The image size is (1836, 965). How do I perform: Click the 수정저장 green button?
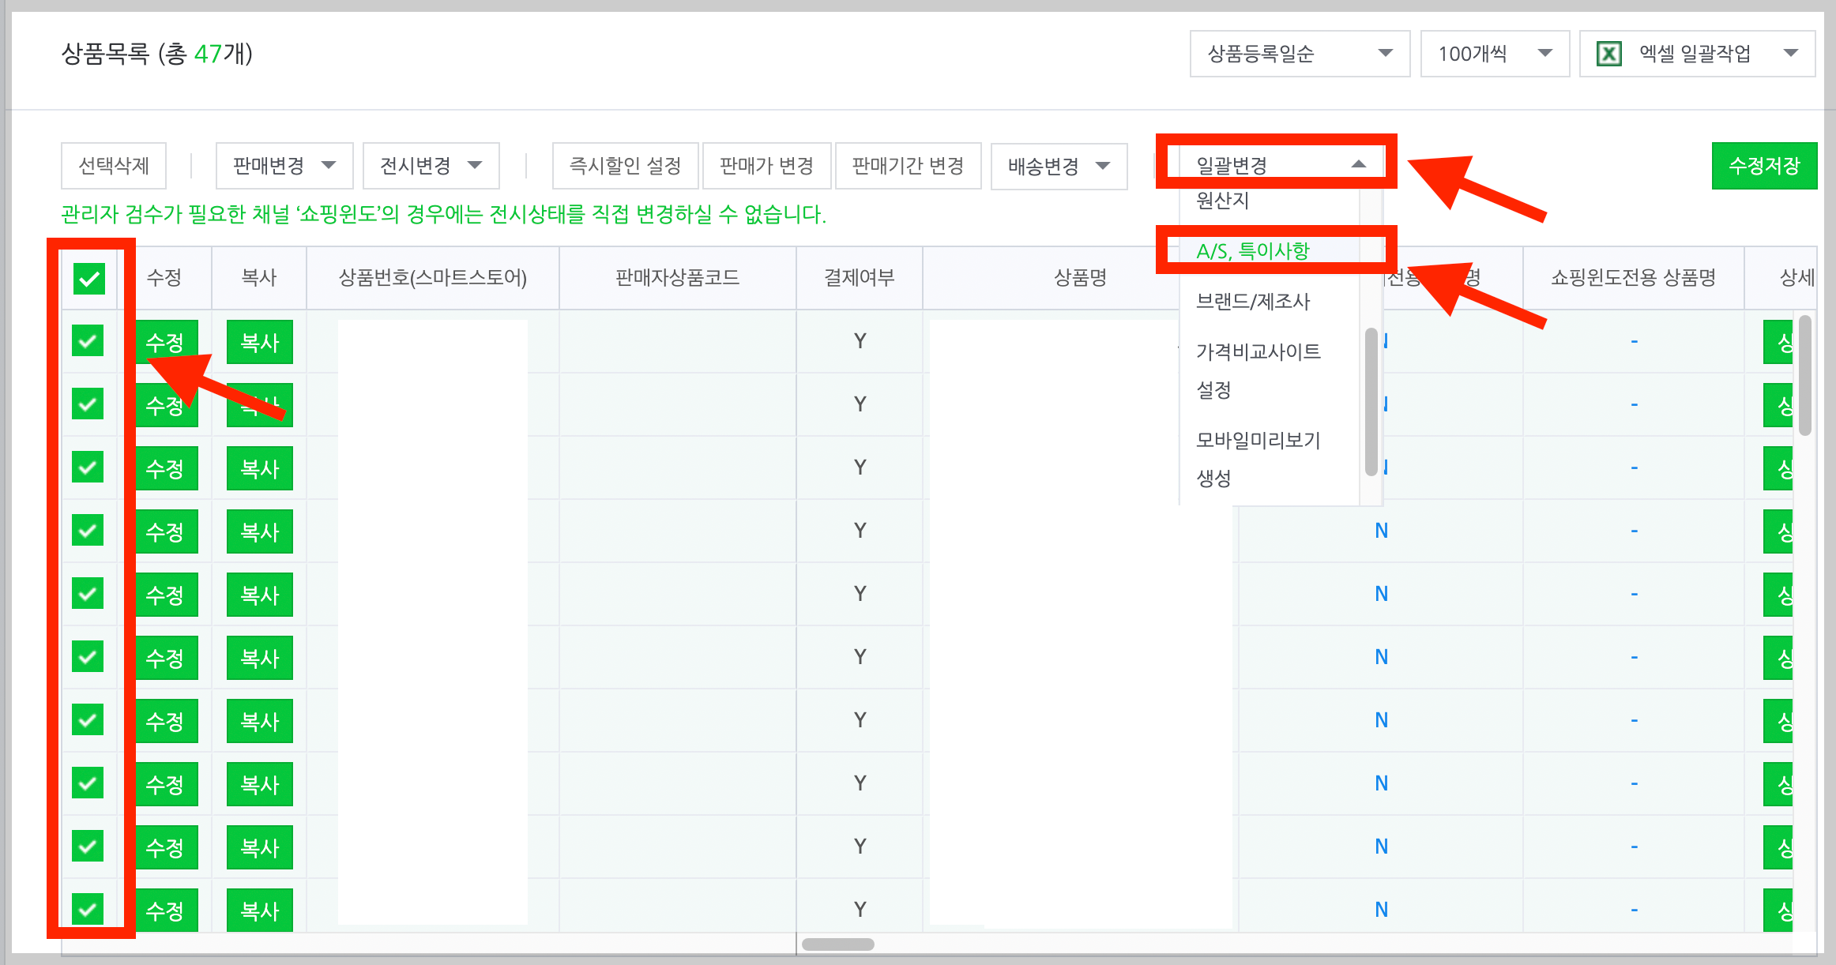[x=1763, y=166]
